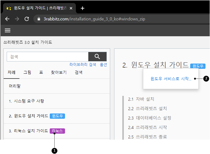Open a new browser tab with plus icon
The image size is (210, 154).
click(83, 8)
